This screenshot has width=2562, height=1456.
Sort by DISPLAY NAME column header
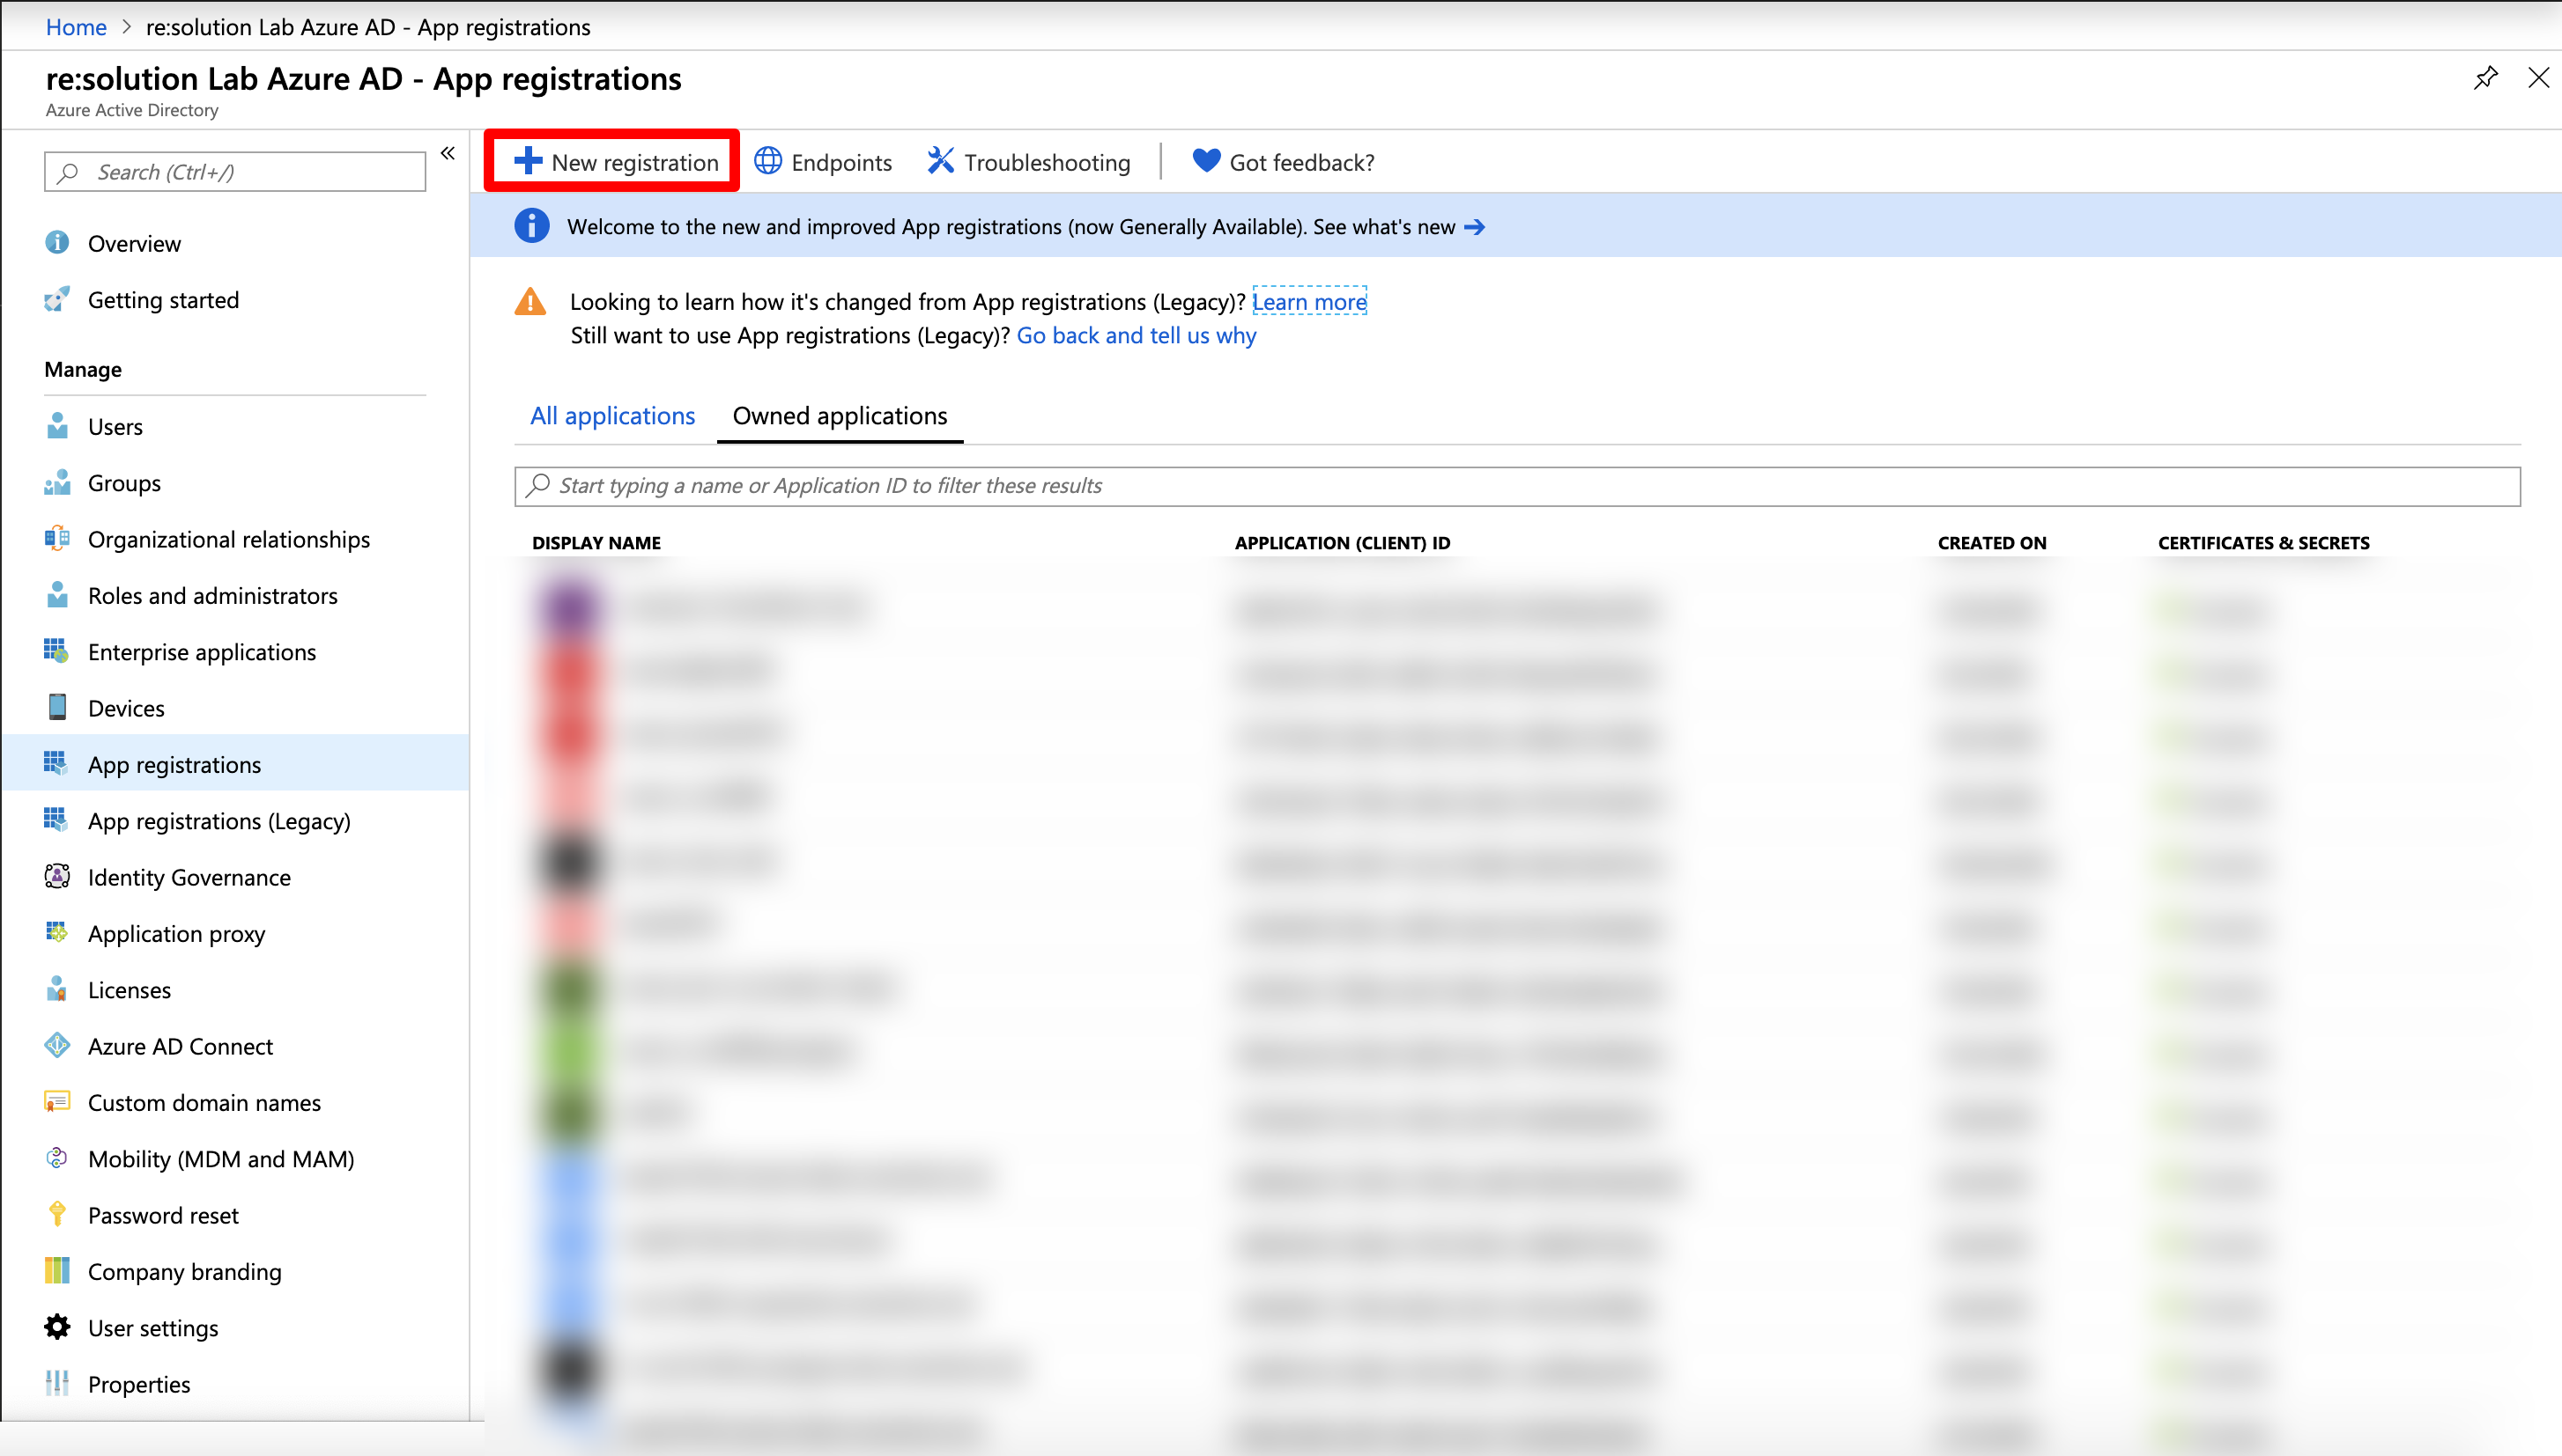[x=596, y=543]
